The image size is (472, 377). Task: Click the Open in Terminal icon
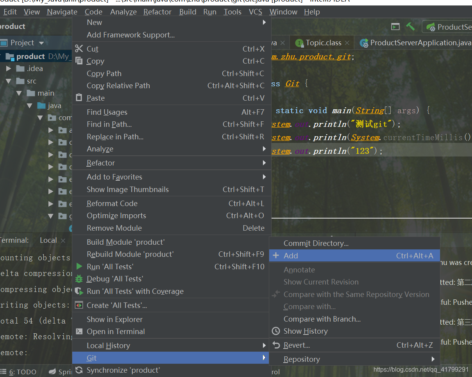pos(79,331)
